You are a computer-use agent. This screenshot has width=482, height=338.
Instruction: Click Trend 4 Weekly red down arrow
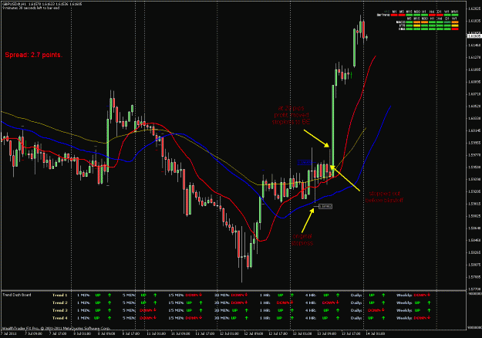point(429,318)
